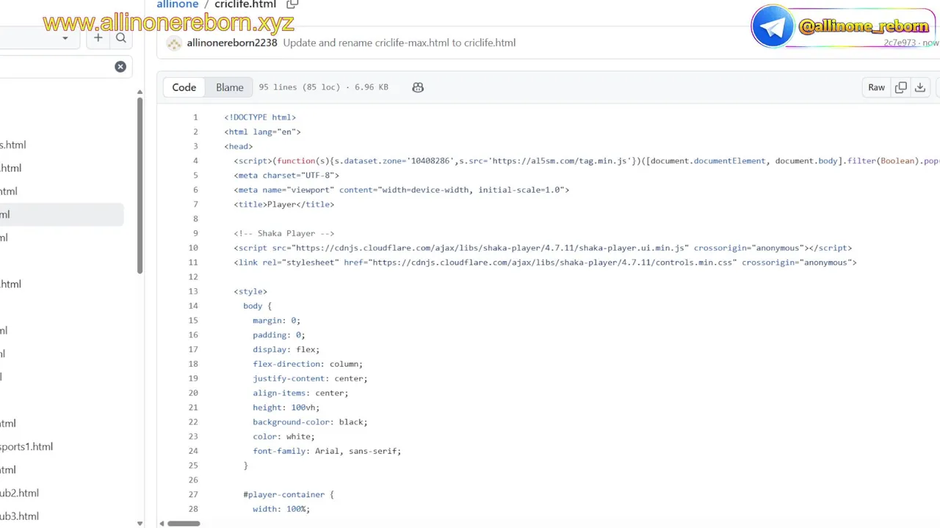Open the allinonereborn2238 author profile link
The width and height of the screenshot is (940, 528).
click(x=232, y=43)
